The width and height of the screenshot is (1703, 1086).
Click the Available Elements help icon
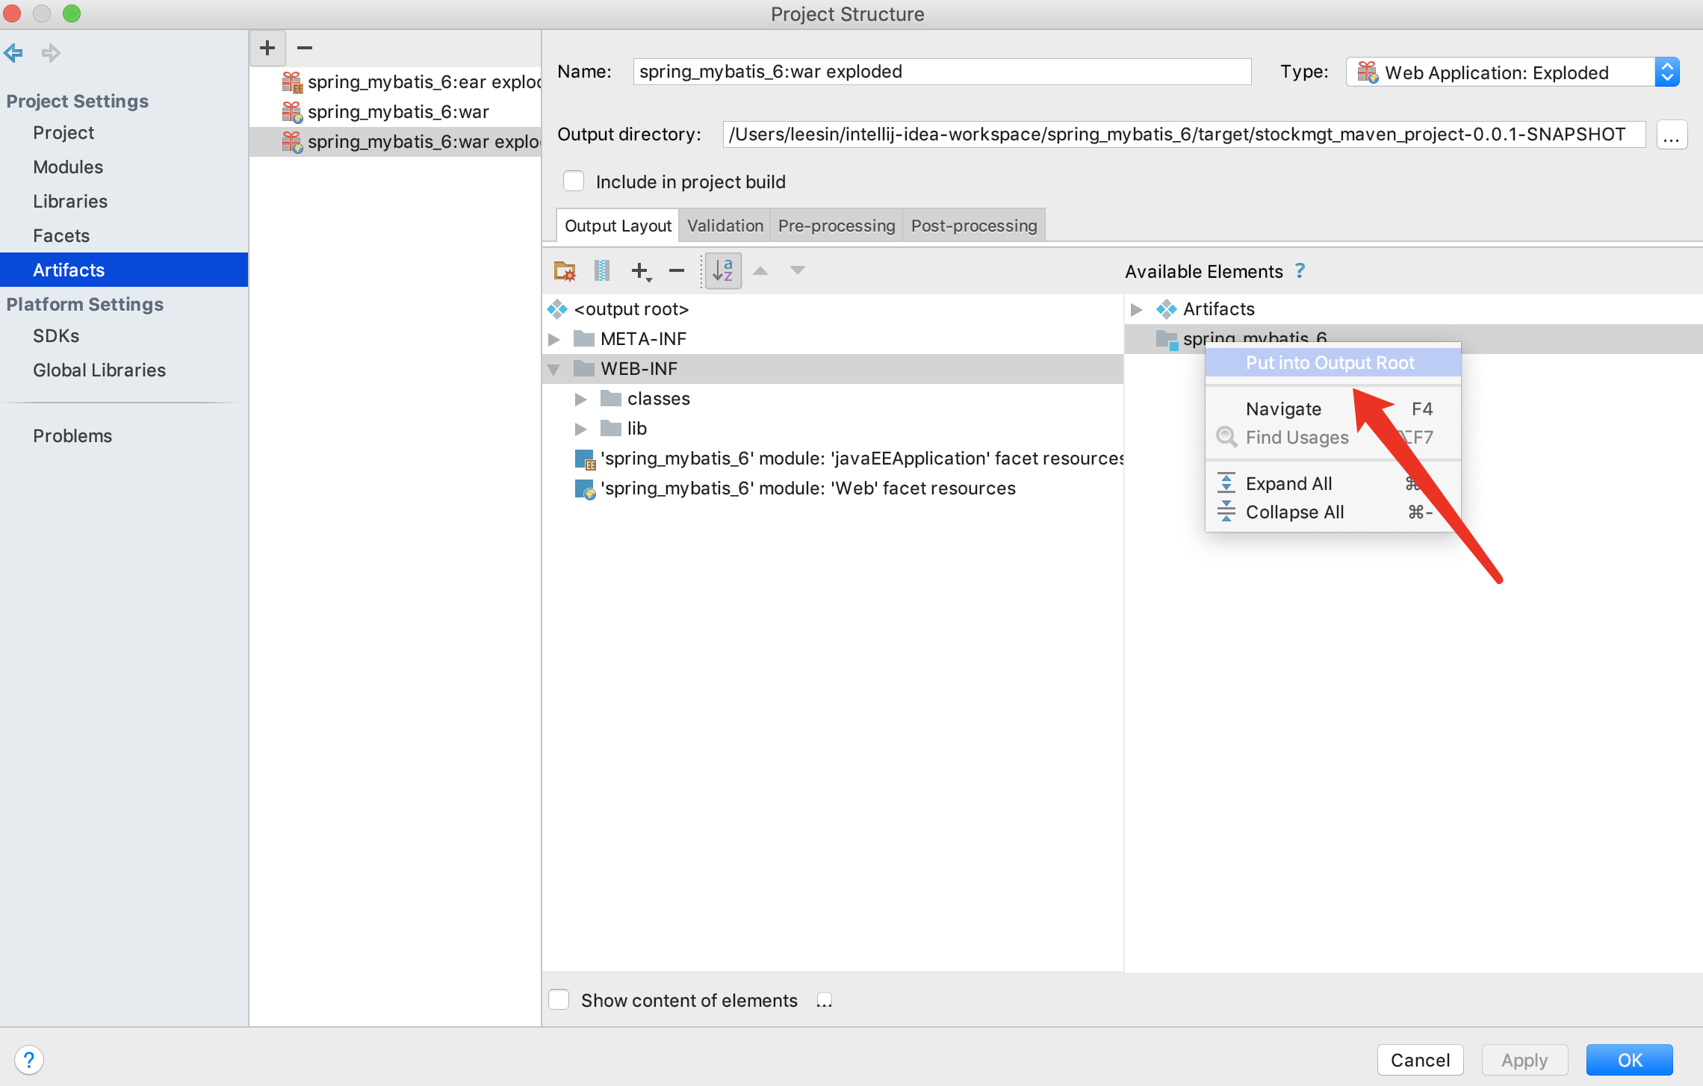[1300, 270]
